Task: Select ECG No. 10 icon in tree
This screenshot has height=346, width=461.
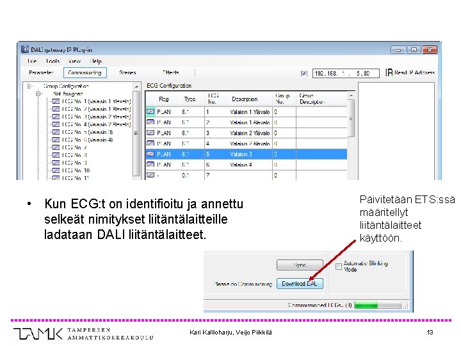Action: pyautogui.click(x=56, y=170)
